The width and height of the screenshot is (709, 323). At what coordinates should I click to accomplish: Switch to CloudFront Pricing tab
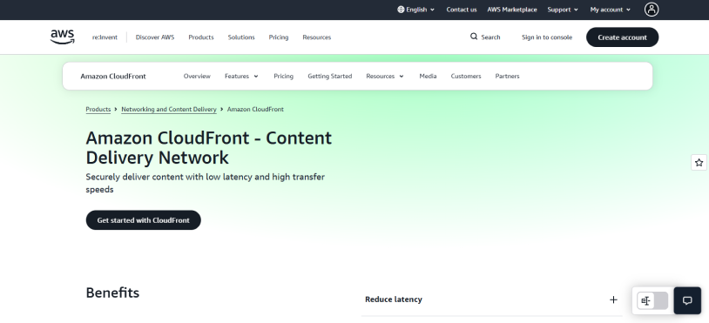(283, 77)
